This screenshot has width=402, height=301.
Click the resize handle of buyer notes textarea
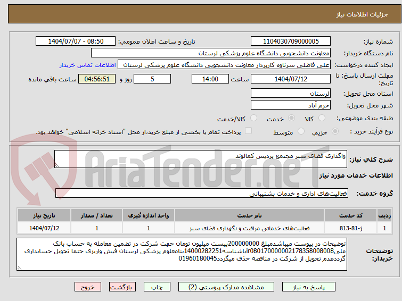tap(19, 267)
